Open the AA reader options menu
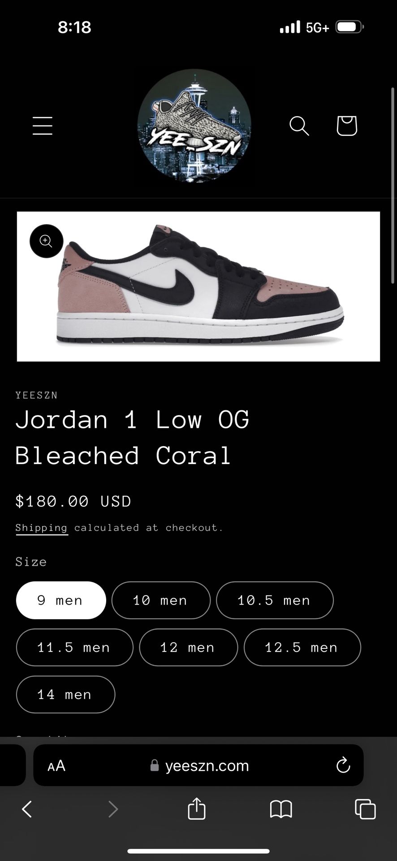Screen dimensions: 397x861 click(56, 765)
